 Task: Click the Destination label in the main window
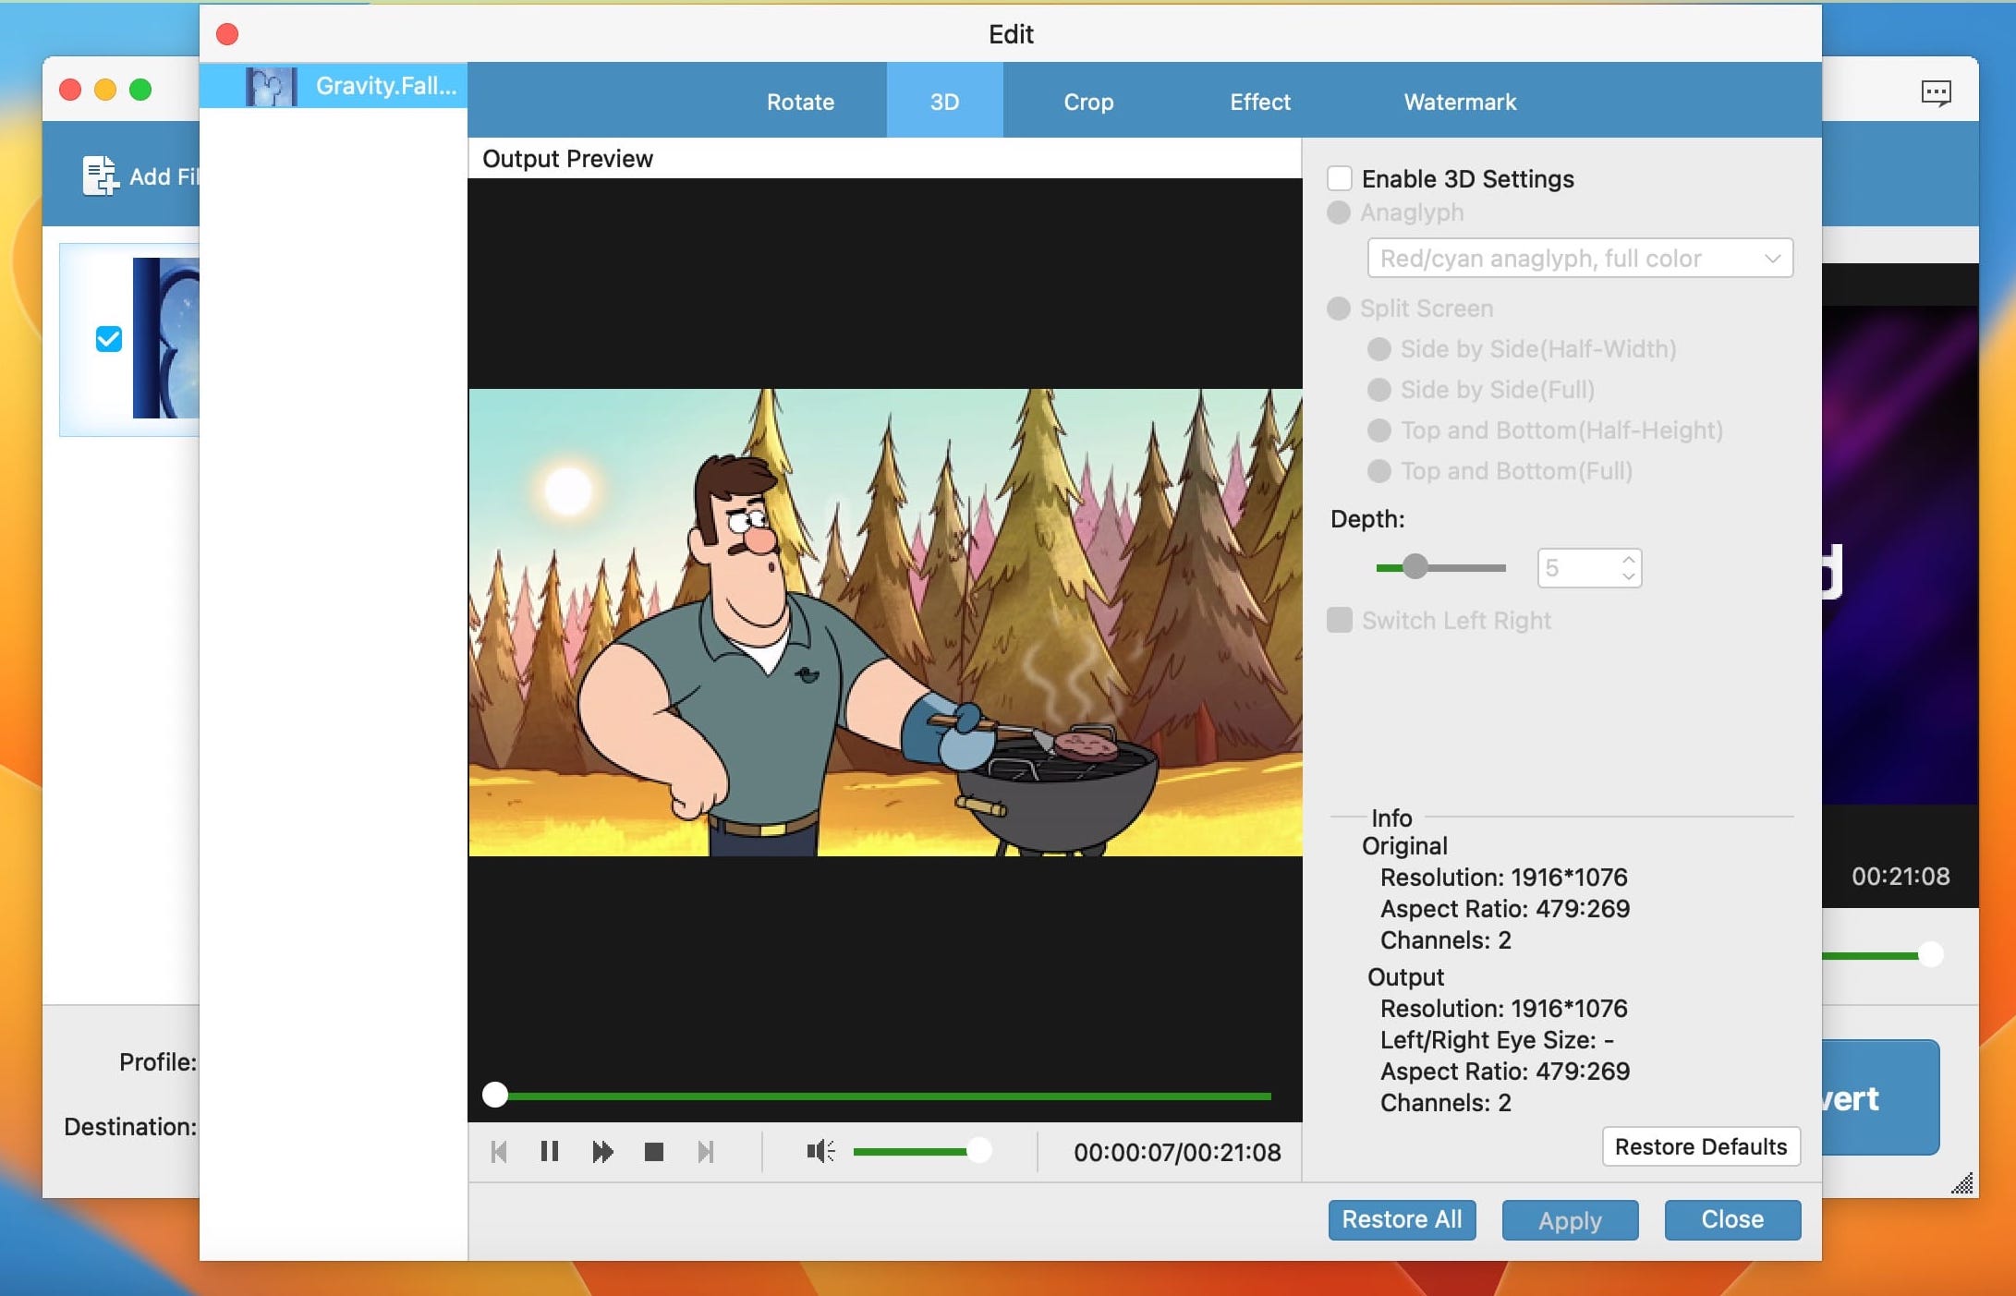click(130, 1127)
